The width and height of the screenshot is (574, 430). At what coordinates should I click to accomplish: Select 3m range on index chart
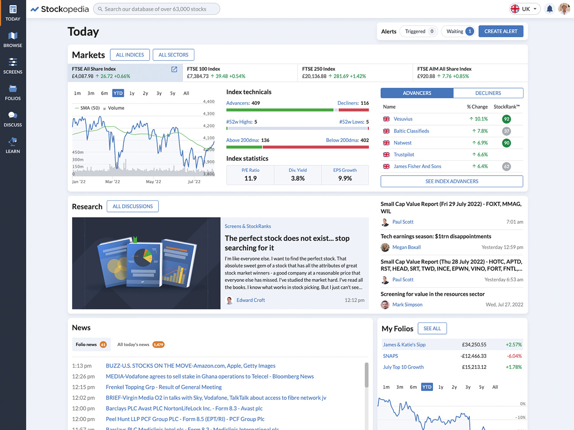point(91,93)
